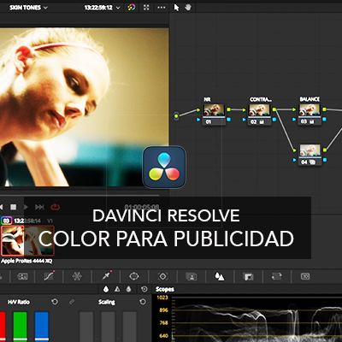Open the Curves palette
The image size is (342, 342).
[49, 276]
